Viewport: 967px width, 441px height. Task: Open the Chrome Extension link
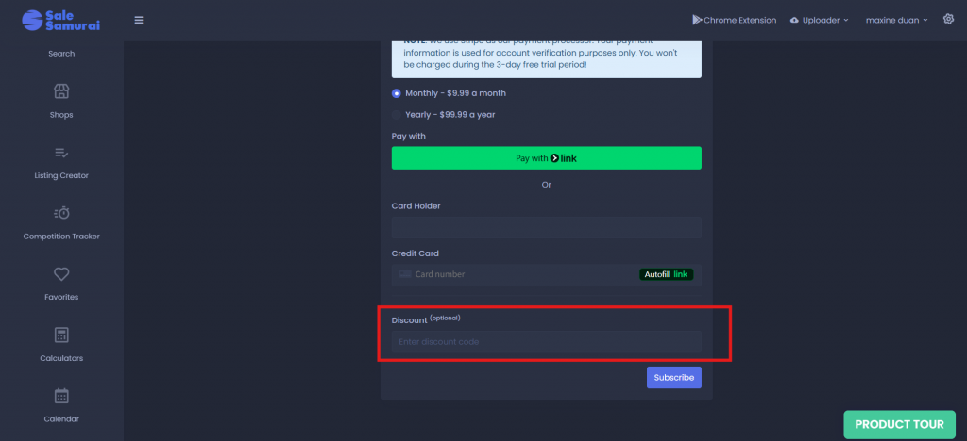[x=734, y=20]
